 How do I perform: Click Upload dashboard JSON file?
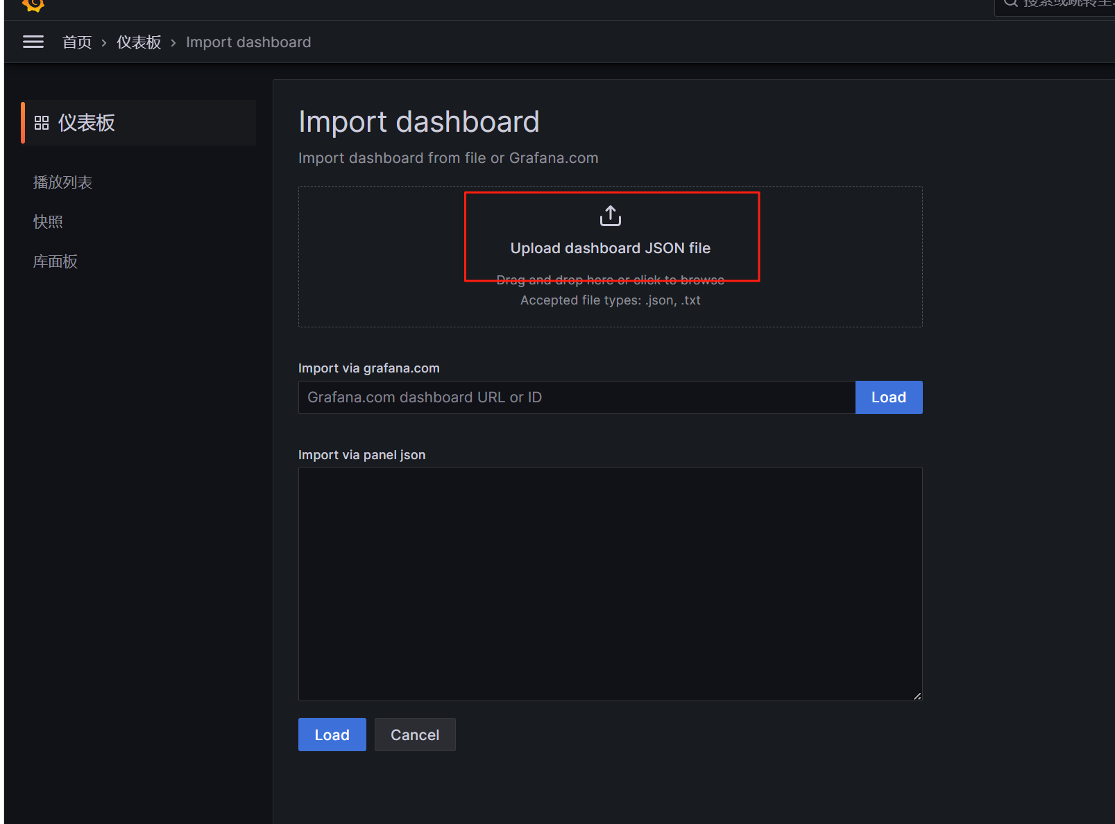point(611,248)
